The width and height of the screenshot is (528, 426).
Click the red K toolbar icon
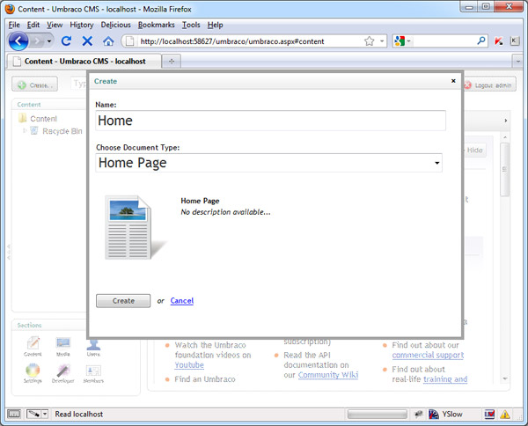tap(499, 41)
